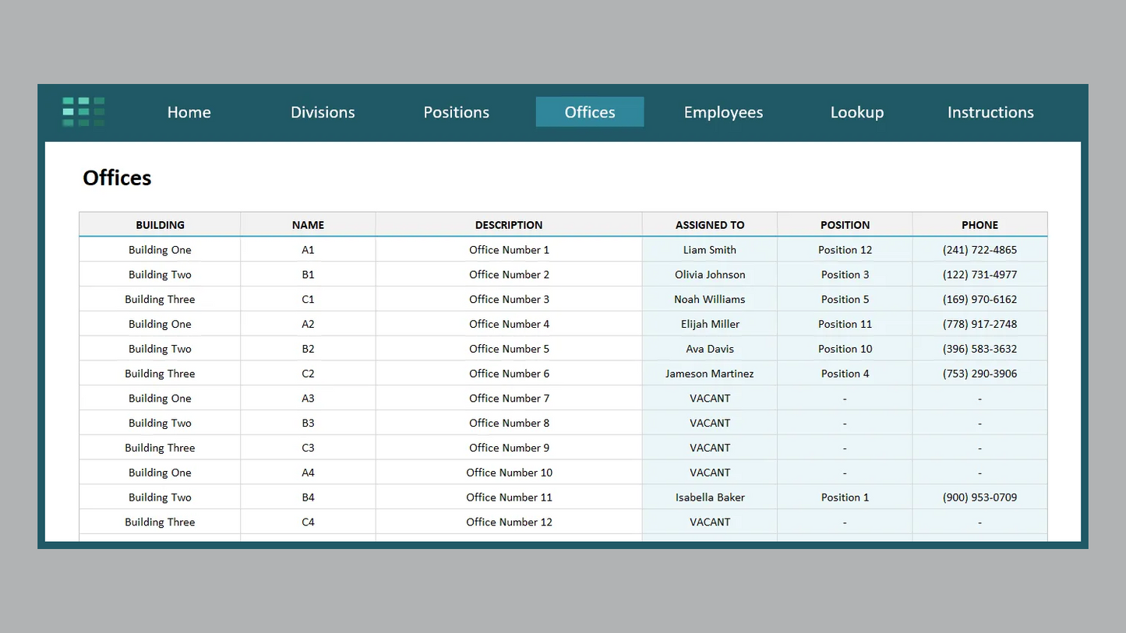View the Instructions tab
Screen dimensions: 1126x633
(x=990, y=112)
